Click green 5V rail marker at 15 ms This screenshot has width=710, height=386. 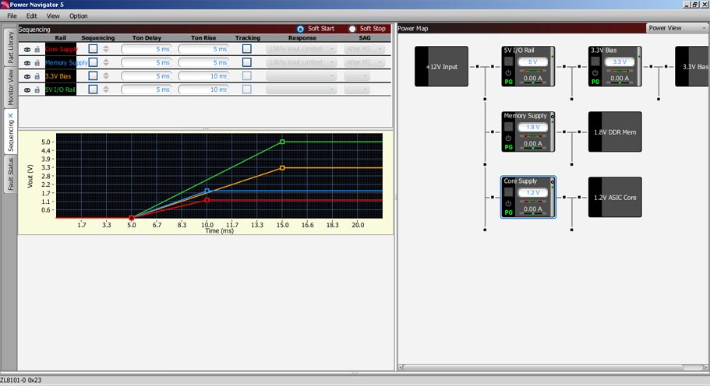282,142
